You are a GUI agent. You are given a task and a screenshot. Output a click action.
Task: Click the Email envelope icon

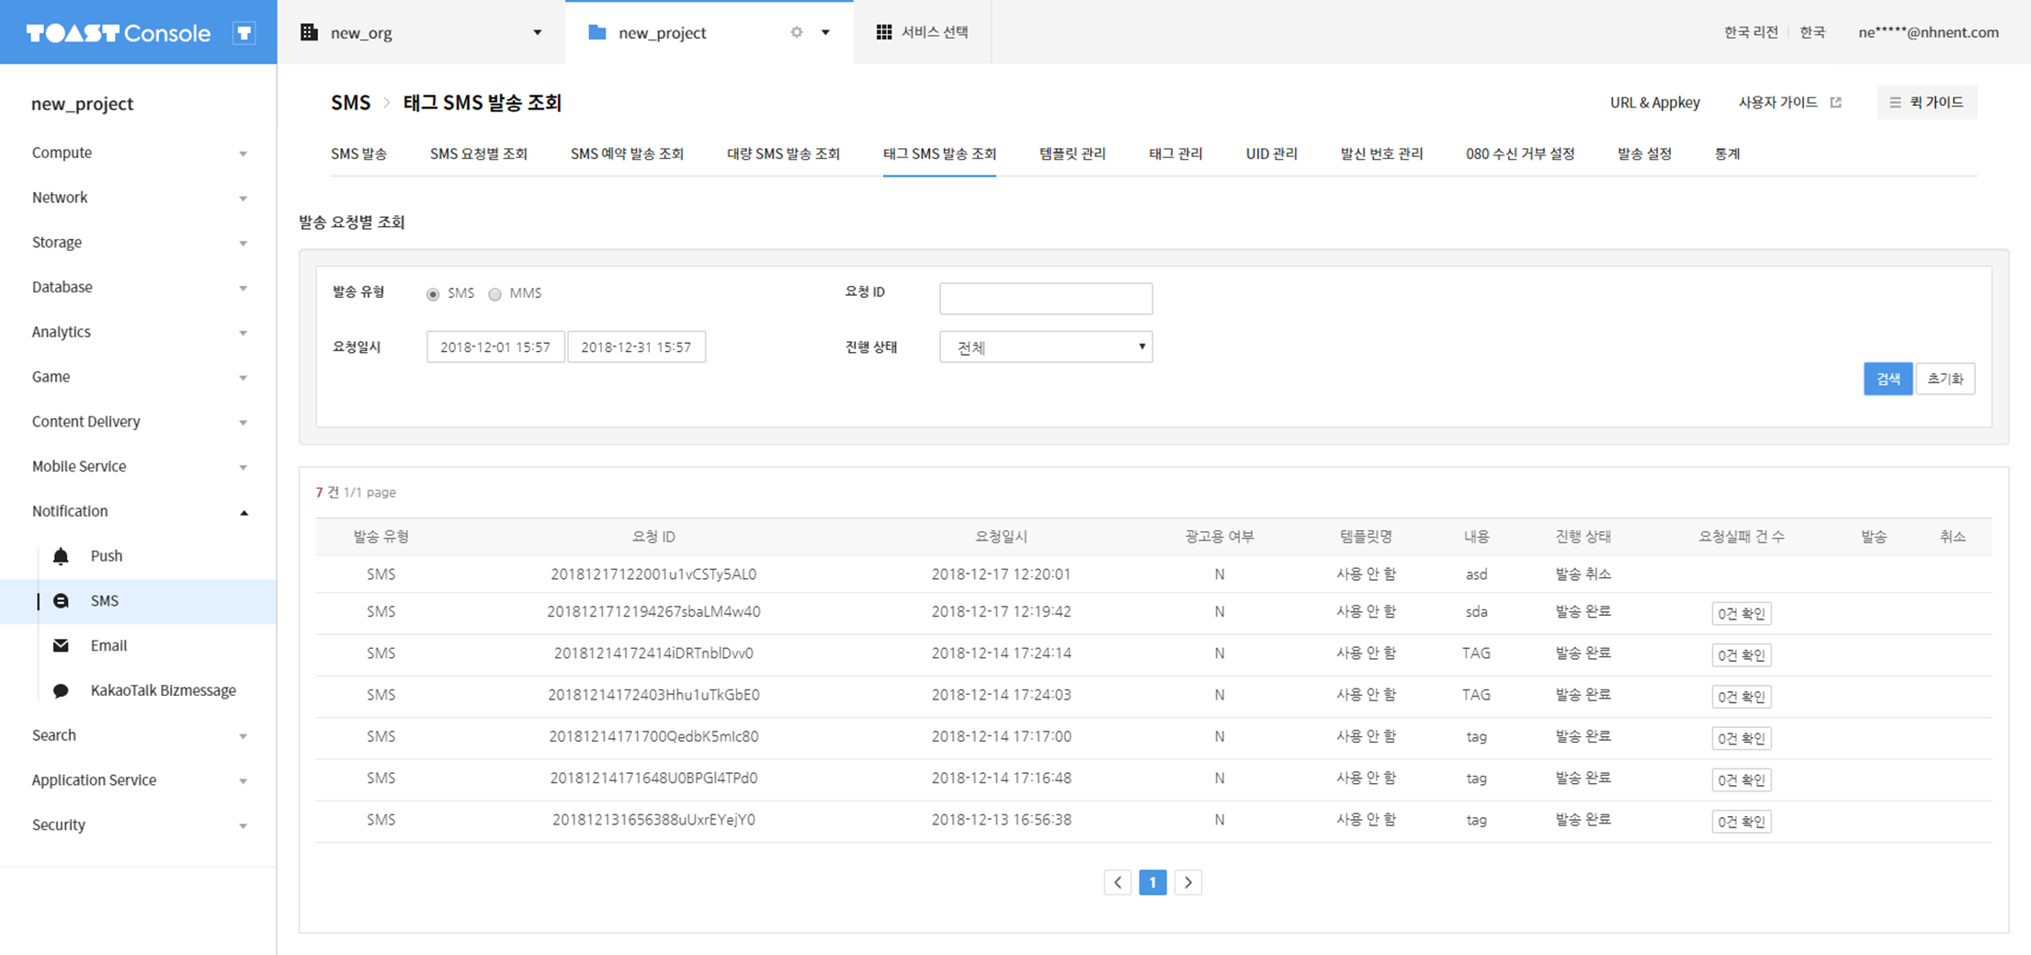[61, 645]
